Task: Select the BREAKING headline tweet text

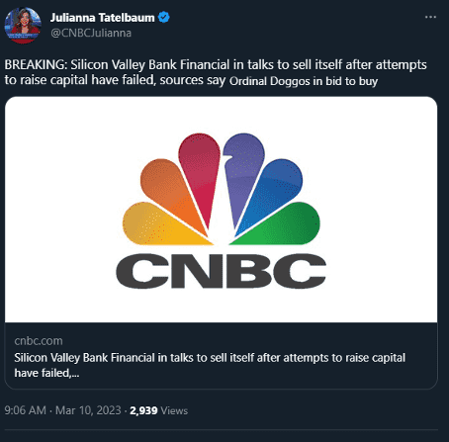Action: [216, 72]
